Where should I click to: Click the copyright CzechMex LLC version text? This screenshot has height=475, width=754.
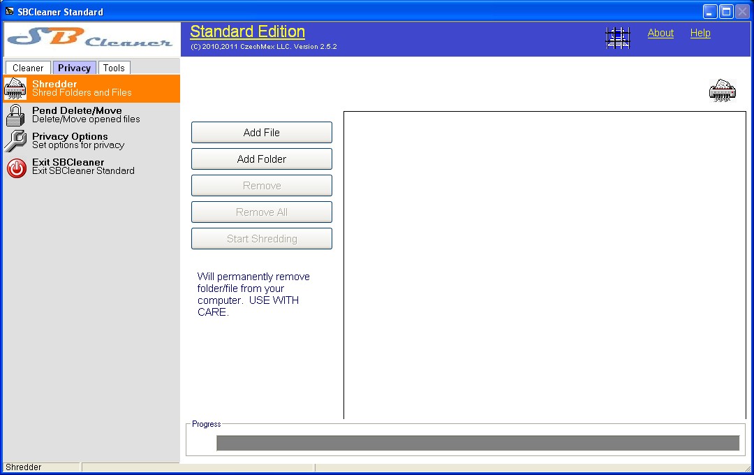pyautogui.click(x=263, y=47)
